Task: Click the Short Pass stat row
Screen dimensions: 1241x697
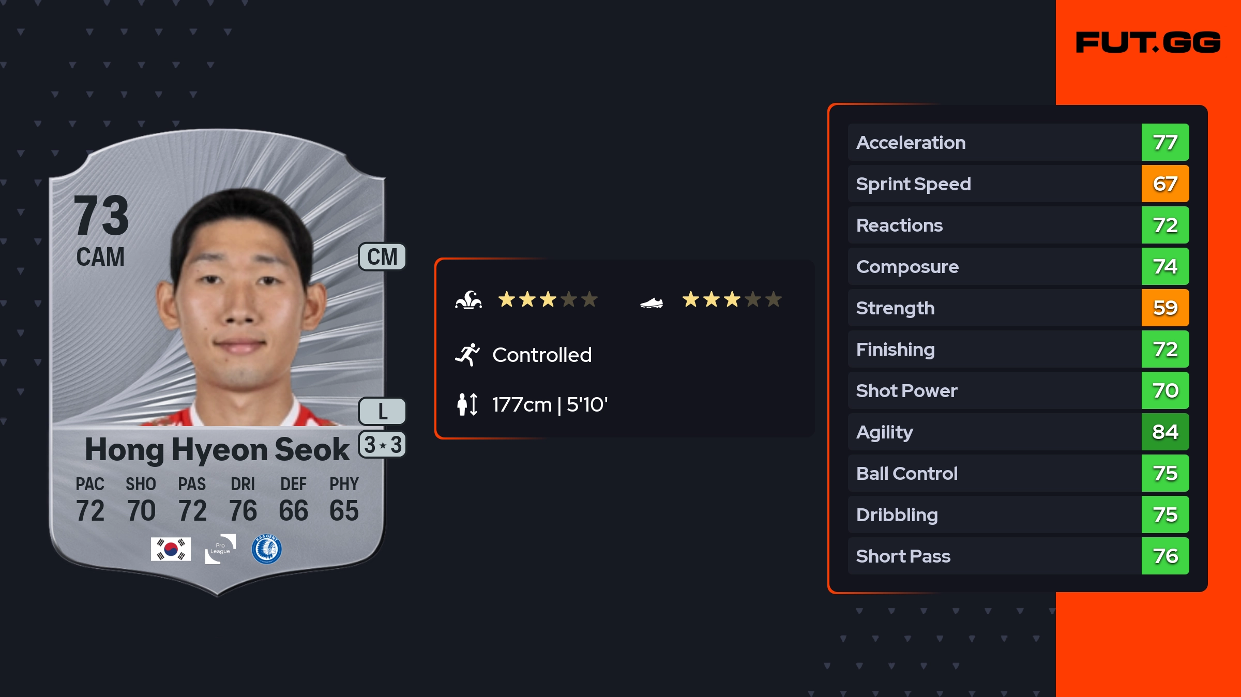Action: (994, 556)
